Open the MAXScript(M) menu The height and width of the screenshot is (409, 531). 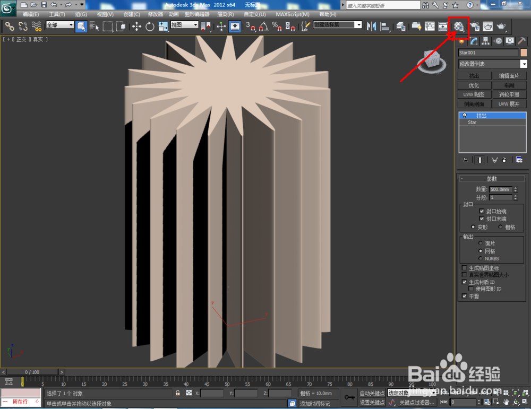(292, 14)
